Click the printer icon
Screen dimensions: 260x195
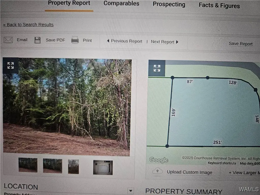[x=75, y=40]
